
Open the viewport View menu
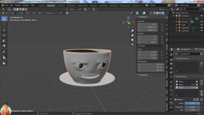click(21, 13)
